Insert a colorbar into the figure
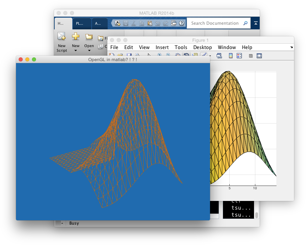The height and width of the screenshot is (245, 306). point(231,55)
